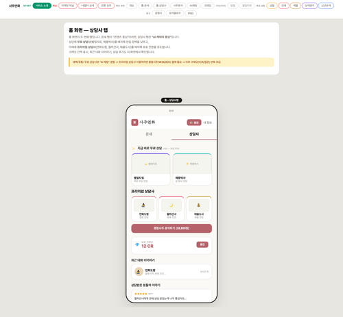Click the blue diamond credit icon
The width and height of the screenshot is (343, 317).
(x=137, y=244)
